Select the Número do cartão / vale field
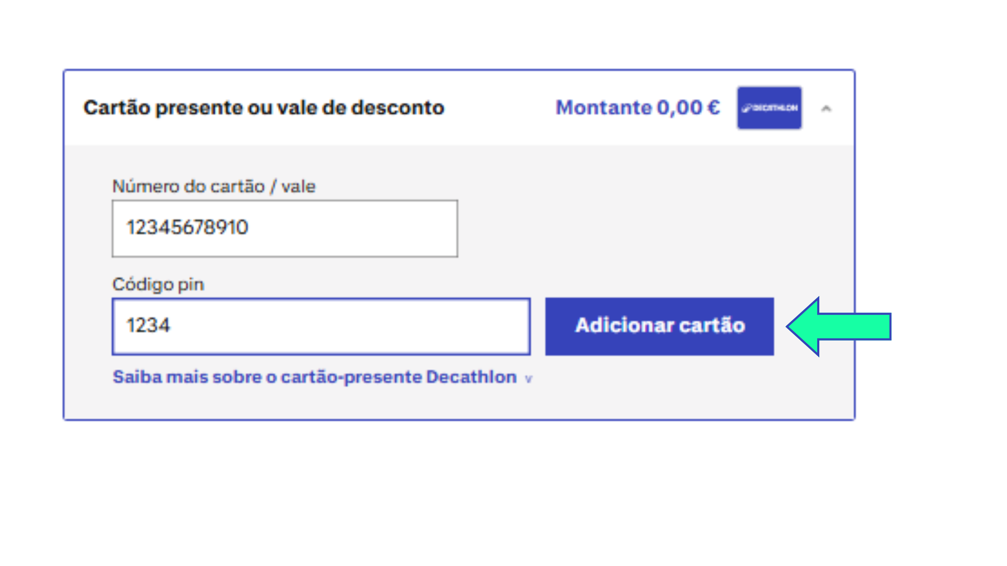 tap(284, 228)
